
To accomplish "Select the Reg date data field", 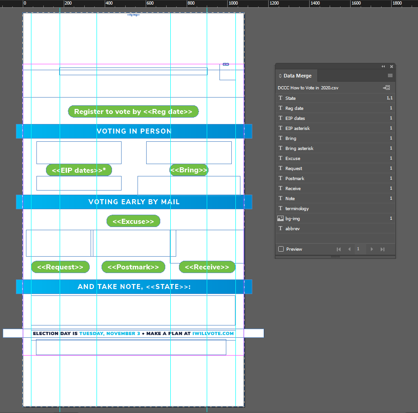I will pos(335,108).
